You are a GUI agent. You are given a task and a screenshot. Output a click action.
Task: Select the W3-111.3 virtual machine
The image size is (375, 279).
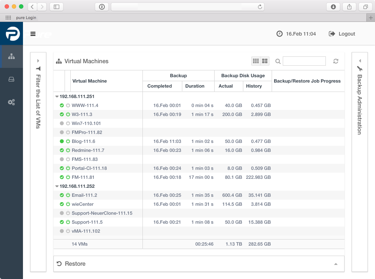click(x=82, y=115)
